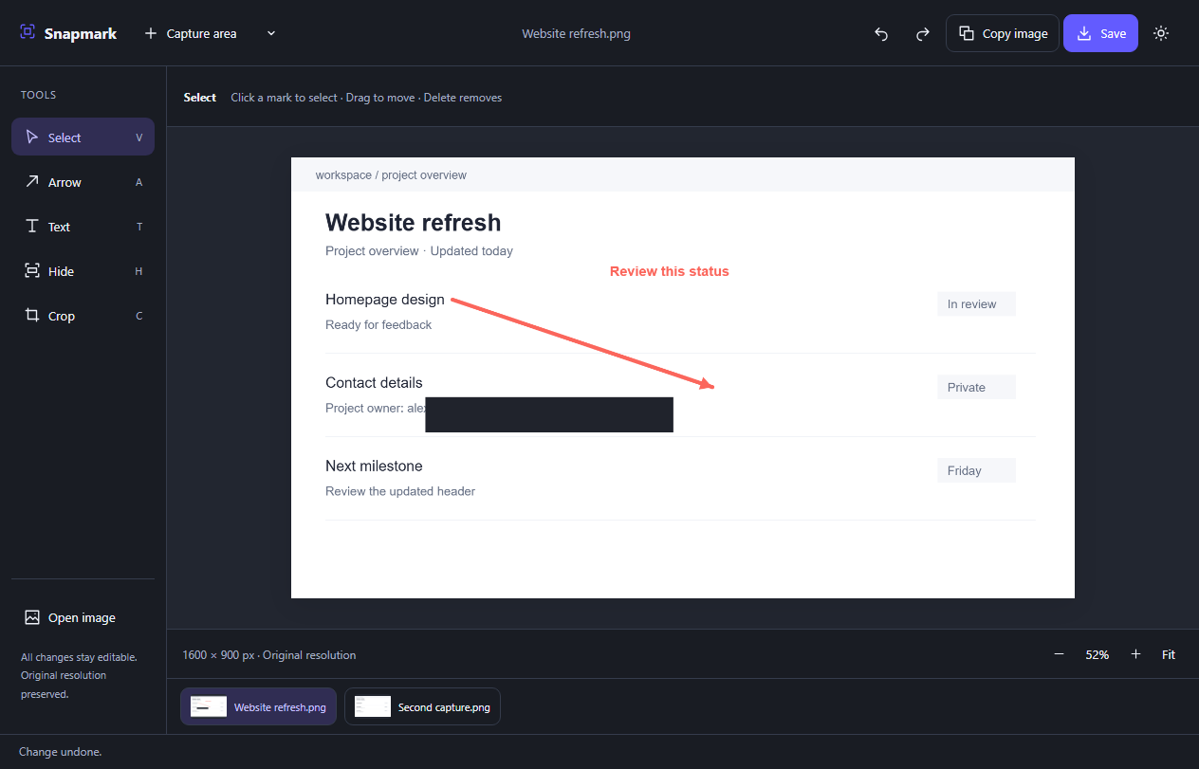Click Open image in sidebar
The height and width of the screenshot is (769, 1199).
[x=83, y=617]
